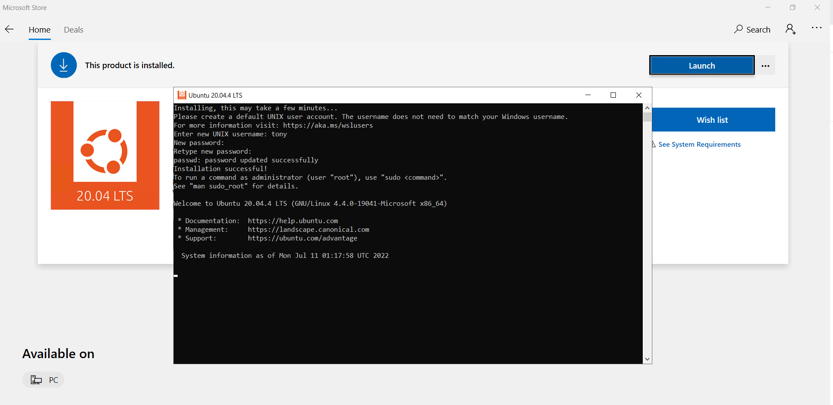Screen dimensions: 833x405
Task: Click 'Installation successful!' line in terminal
Action: coord(220,169)
